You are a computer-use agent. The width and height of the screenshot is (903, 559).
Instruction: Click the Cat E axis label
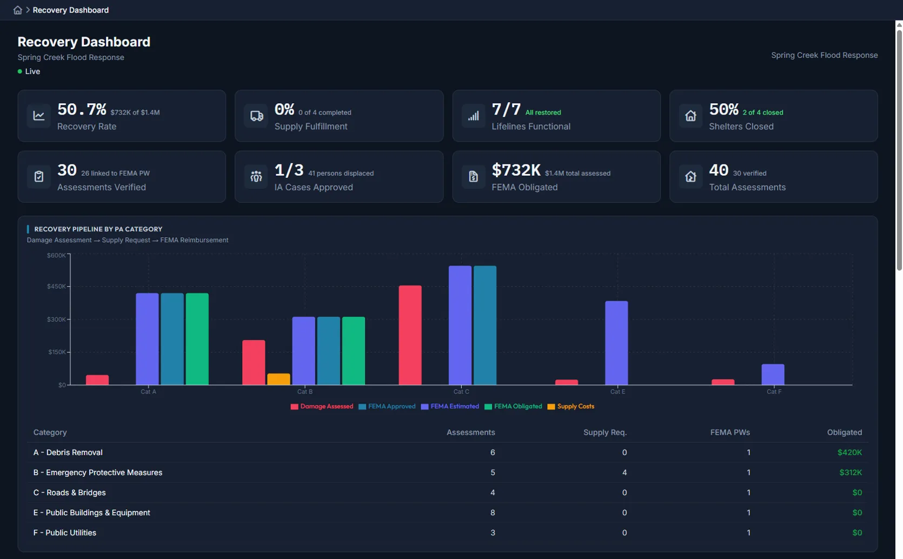[x=618, y=392]
